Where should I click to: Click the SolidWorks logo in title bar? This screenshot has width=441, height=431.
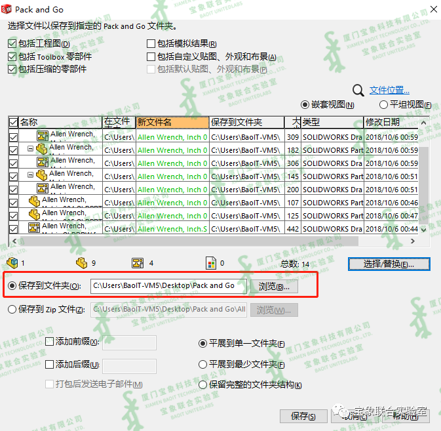coord(7,9)
